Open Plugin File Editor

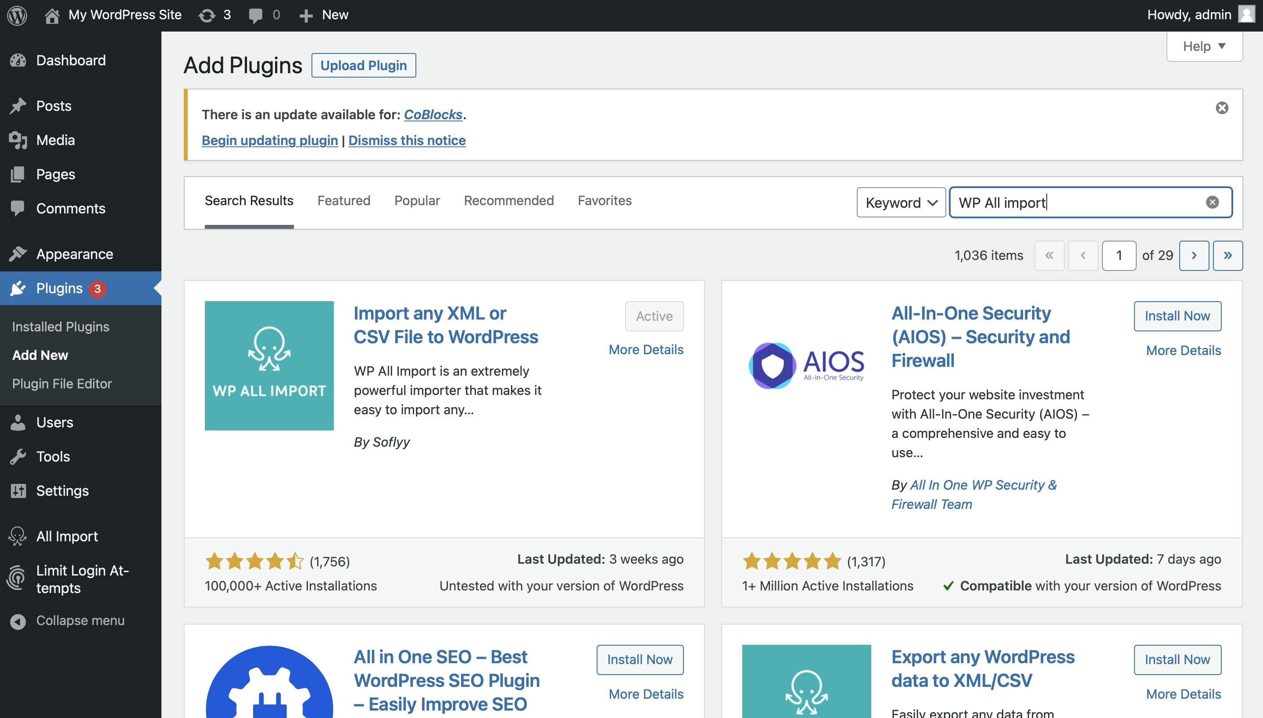pos(62,384)
